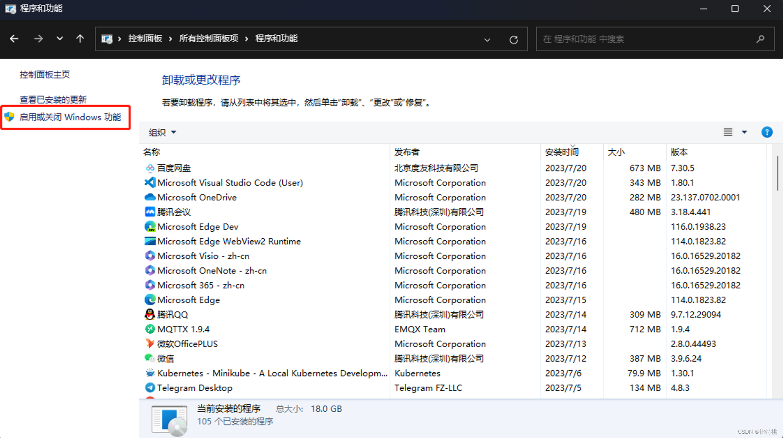Click the WeChat (微信) icon
783x438 pixels.
point(150,358)
